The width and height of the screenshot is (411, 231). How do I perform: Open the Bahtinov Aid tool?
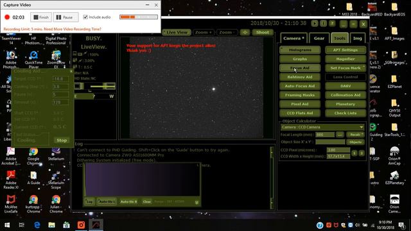coord(300,77)
